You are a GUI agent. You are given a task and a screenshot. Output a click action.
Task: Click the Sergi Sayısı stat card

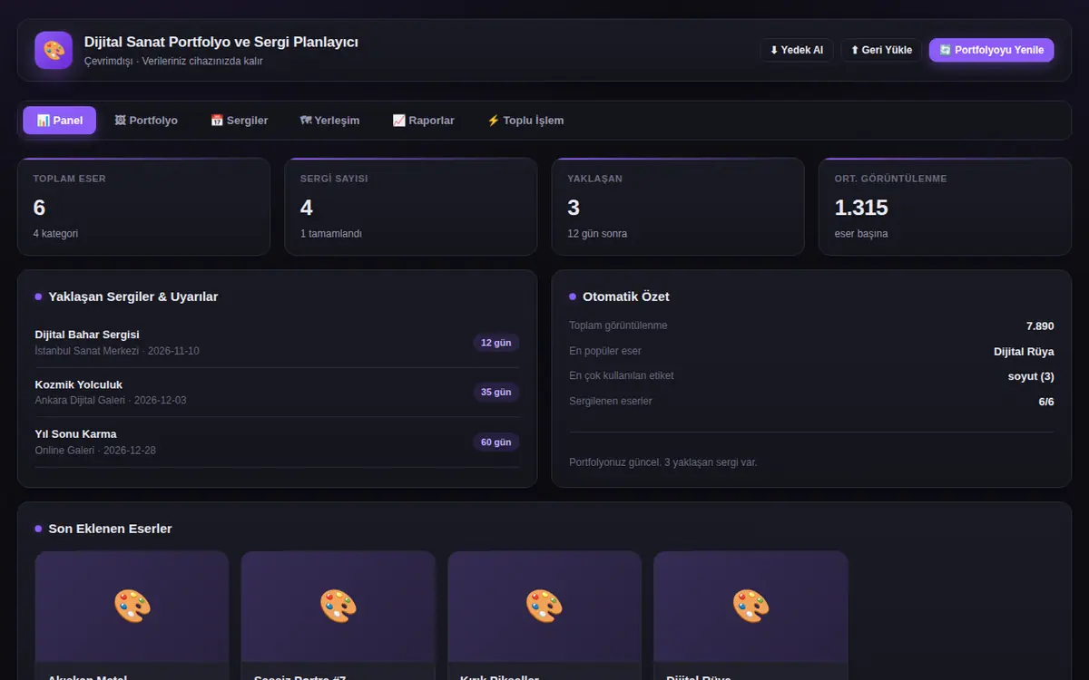coord(411,207)
